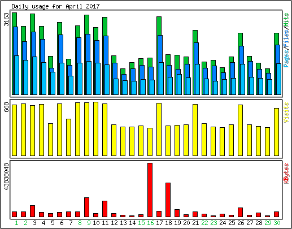Click the red 'KBytes' legend label
The height and width of the screenshot is (229, 292).
(x=286, y=174)
